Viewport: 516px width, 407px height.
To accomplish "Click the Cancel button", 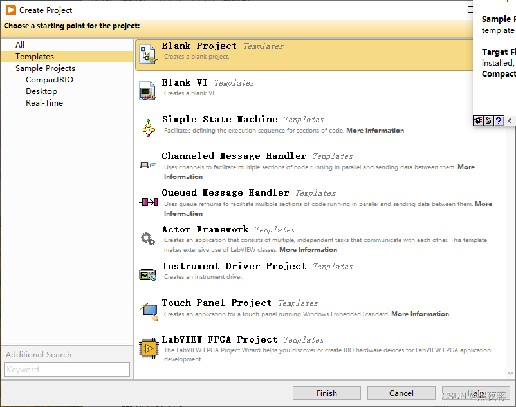I will coord(401,393).
